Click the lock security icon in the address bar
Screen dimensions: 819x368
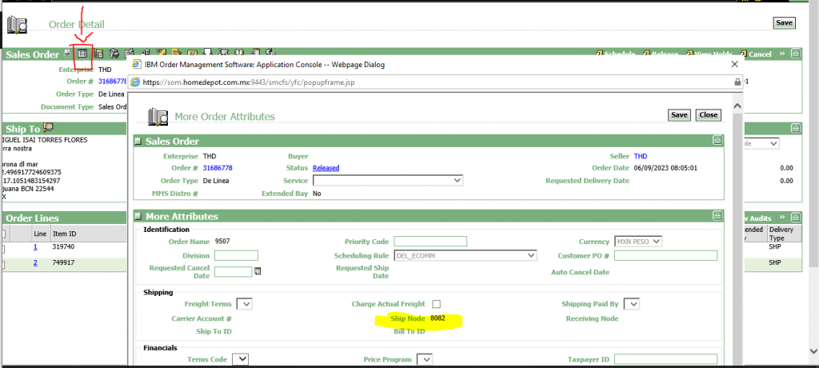737,82
